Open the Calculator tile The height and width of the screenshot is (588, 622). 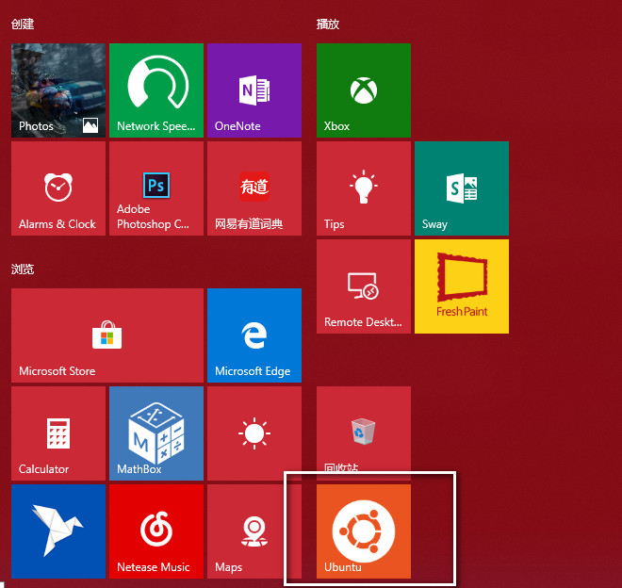[57, 433]
